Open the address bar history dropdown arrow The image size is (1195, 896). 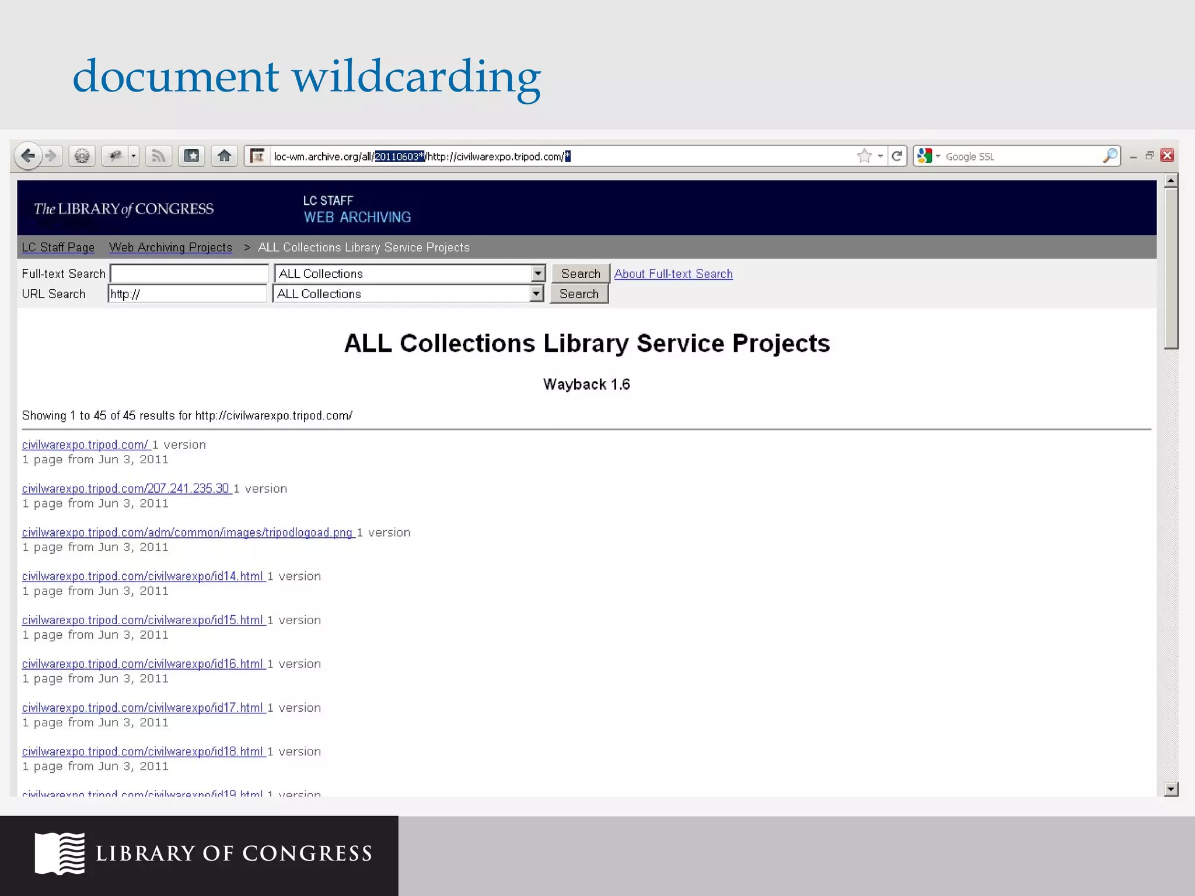point(880,156)
